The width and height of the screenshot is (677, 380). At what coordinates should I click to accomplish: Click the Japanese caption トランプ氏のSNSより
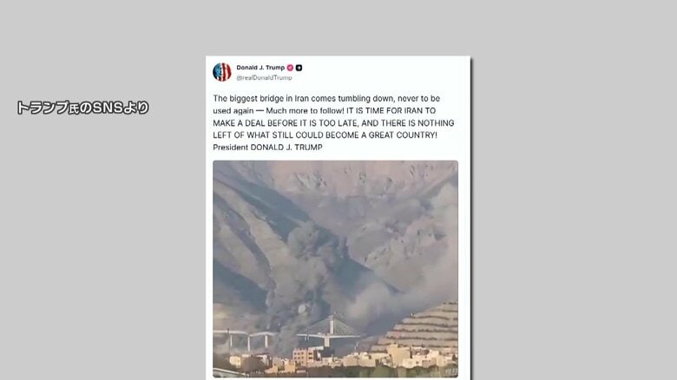click(82, 108)
